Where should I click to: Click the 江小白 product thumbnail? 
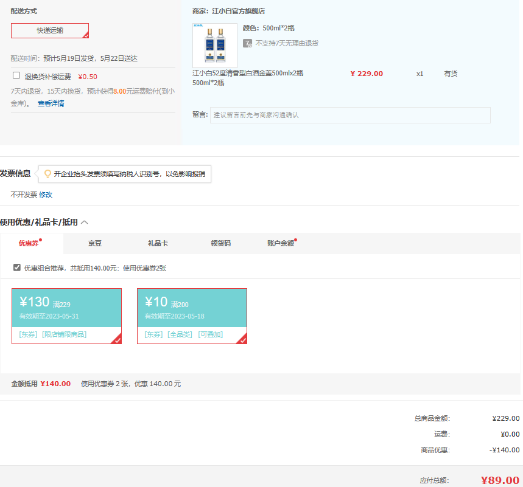click(215, 46)
